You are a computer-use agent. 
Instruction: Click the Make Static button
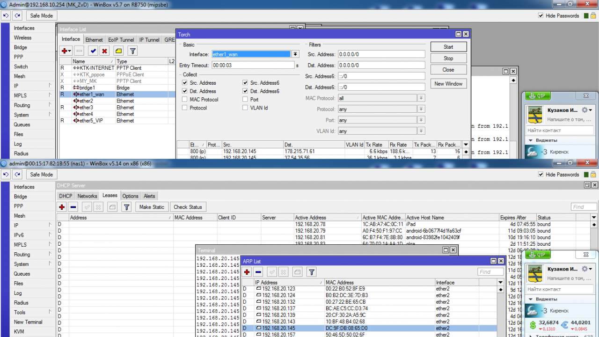(x=152, y=207)
